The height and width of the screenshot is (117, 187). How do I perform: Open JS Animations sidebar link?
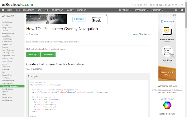pos(7,42)
